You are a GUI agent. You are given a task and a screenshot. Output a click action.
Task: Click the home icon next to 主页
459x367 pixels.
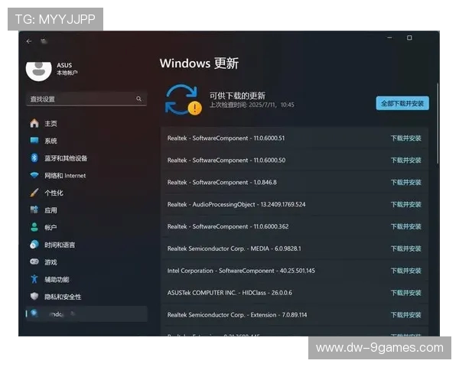pyautogui.click(x=34, y=123)
